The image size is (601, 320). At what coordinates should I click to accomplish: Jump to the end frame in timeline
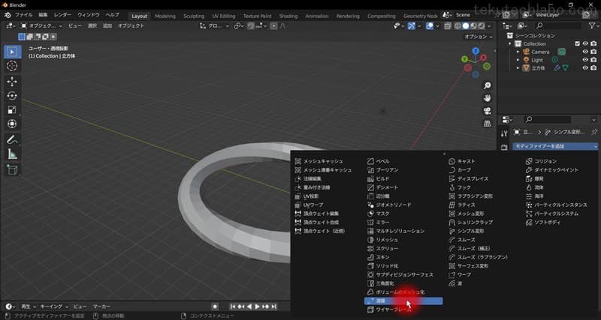[x=273, y=307]
